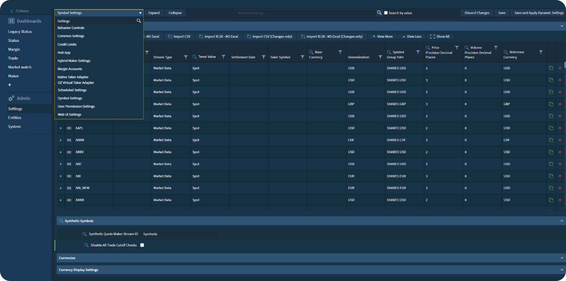Click the copy icon in the AAPL row
This screenshot has height=281, width=566.
[x=551, y=128]
